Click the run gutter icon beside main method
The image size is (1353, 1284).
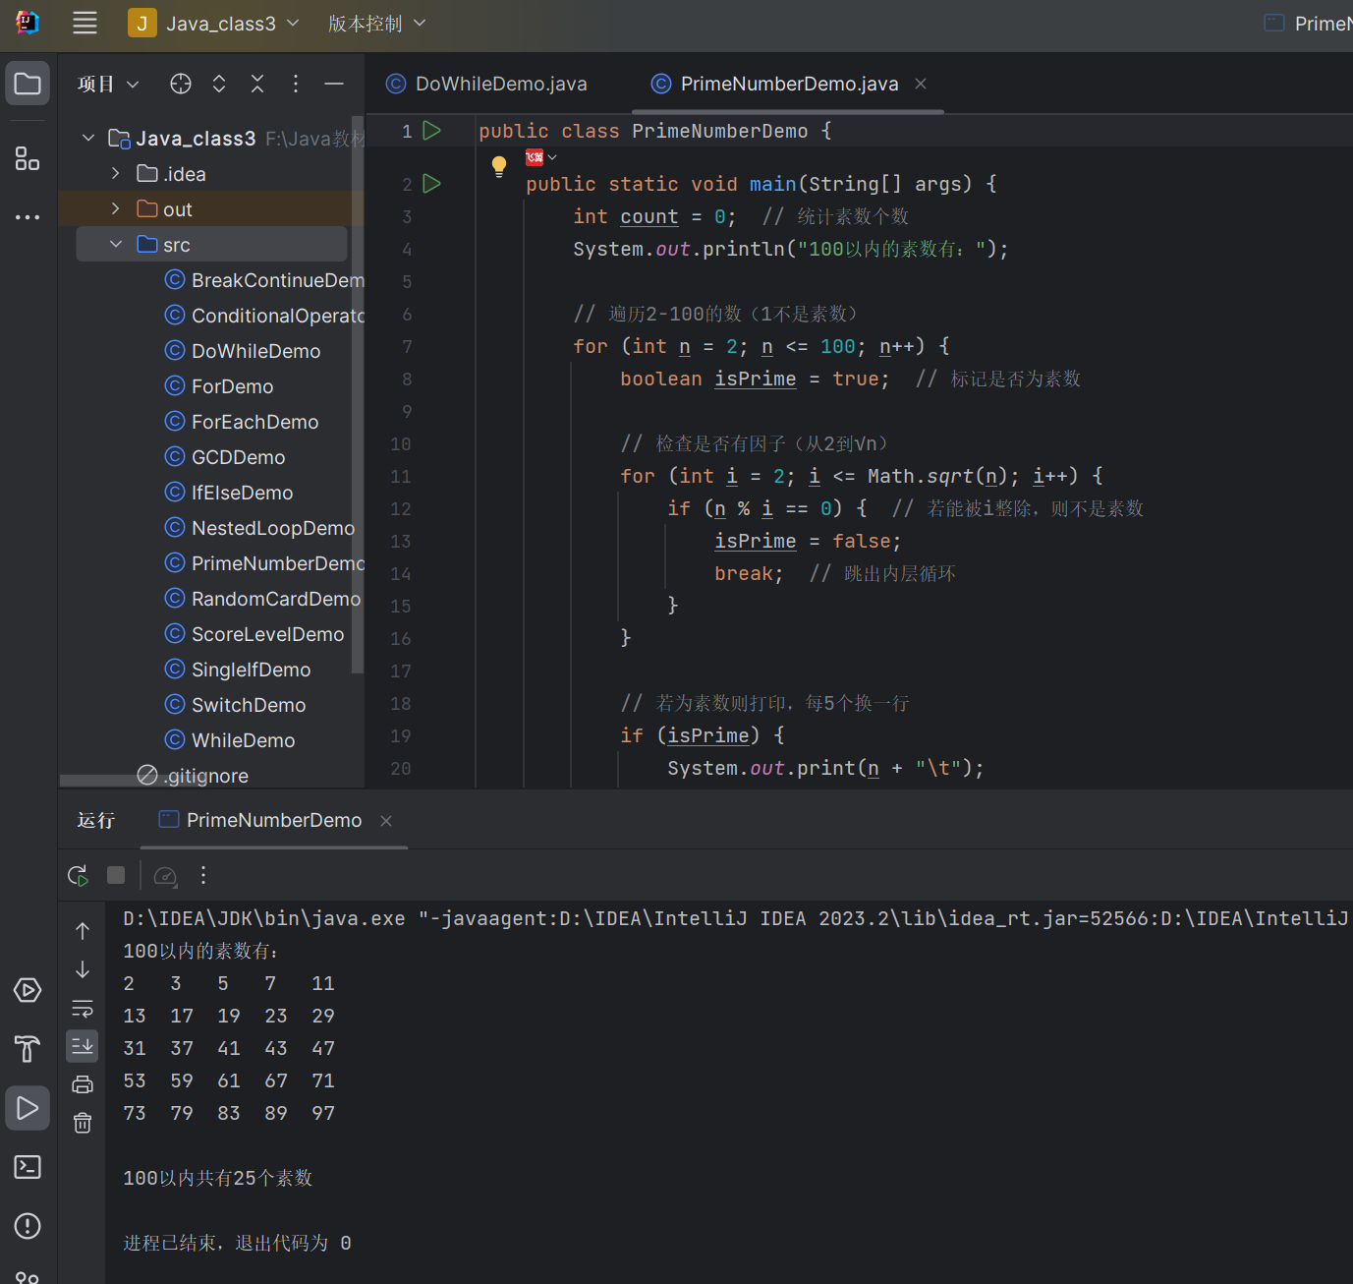click(x=431, y=184)
